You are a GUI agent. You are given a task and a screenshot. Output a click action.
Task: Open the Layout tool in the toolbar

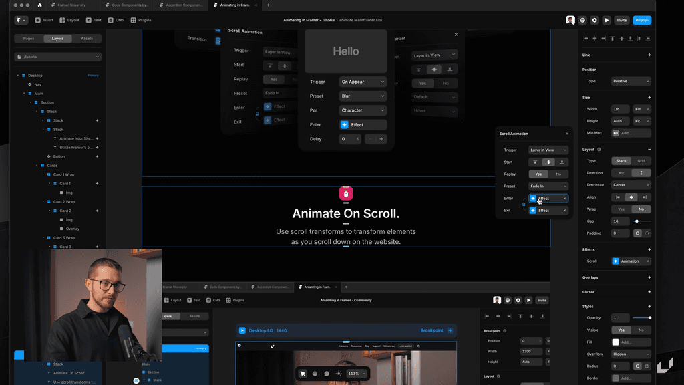[x=69, y=20]
